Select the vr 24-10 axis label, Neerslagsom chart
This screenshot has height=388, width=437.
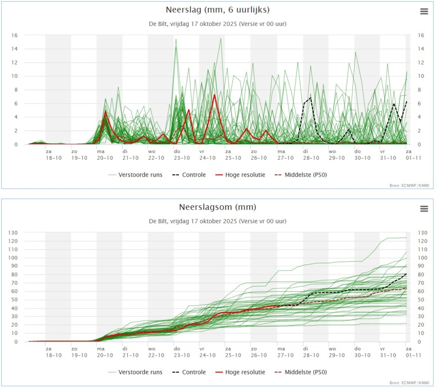pos(207,352)
